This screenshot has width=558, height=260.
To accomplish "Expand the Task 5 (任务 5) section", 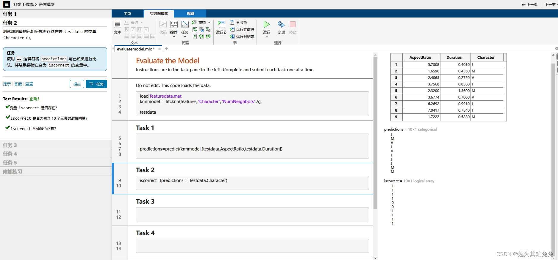I will tap(56, 162).
